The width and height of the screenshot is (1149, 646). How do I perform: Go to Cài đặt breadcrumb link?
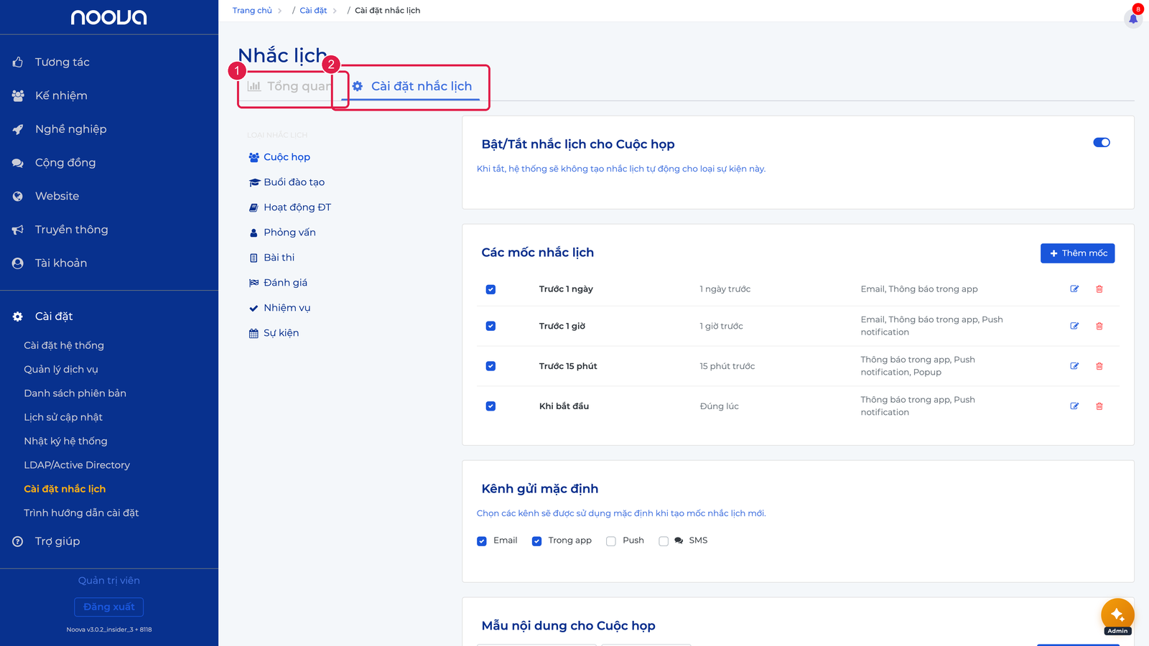point(313,11)
